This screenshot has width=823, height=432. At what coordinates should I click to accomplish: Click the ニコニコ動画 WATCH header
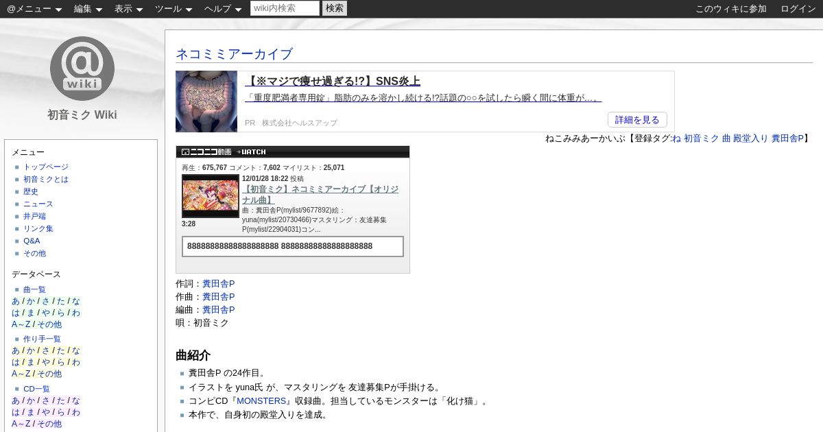pyautogui.click(x=293, y=152)
